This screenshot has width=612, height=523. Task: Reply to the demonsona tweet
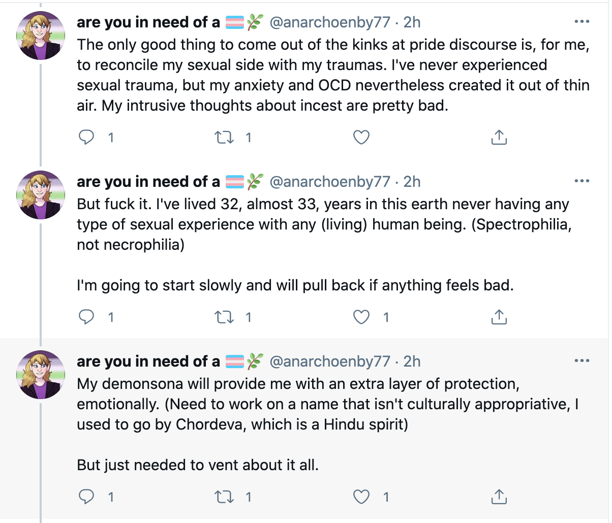coord(87,497)
